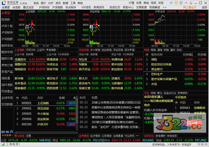Open the 工具 menu
209x147 pixels.
coord(73,3)
